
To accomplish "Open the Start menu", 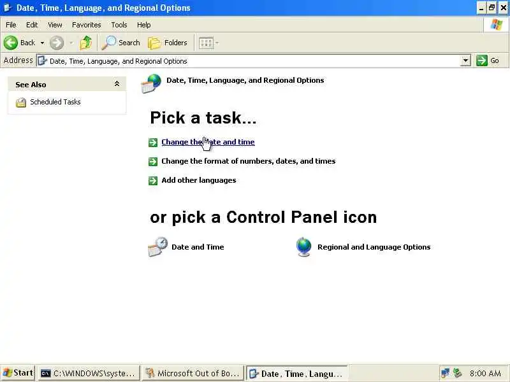I will [18, 373].
